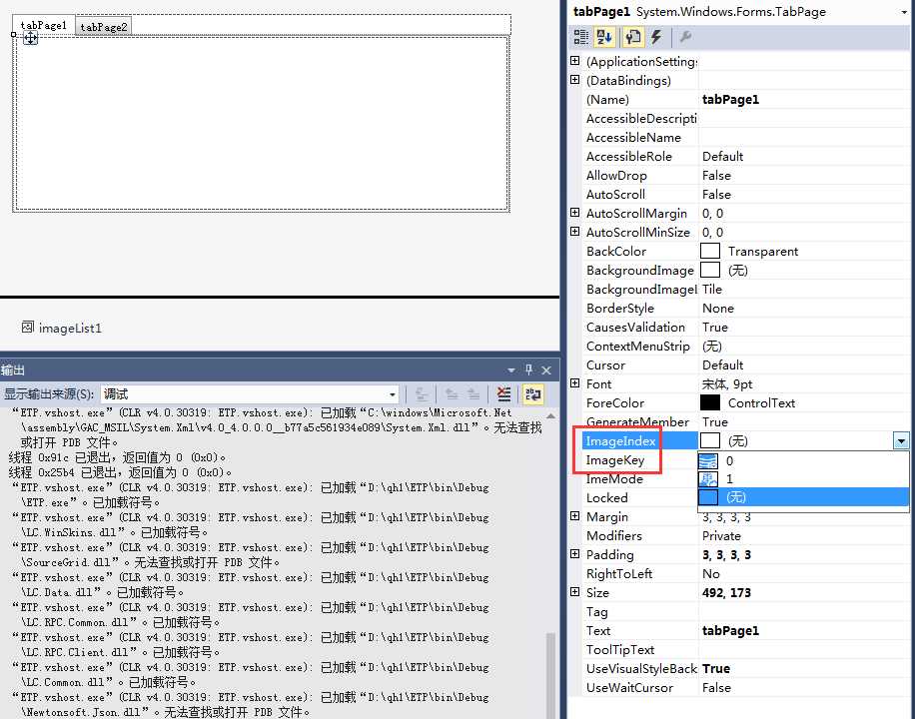Expand the Padding property
915x719 pixels.
tap(574, 554)
